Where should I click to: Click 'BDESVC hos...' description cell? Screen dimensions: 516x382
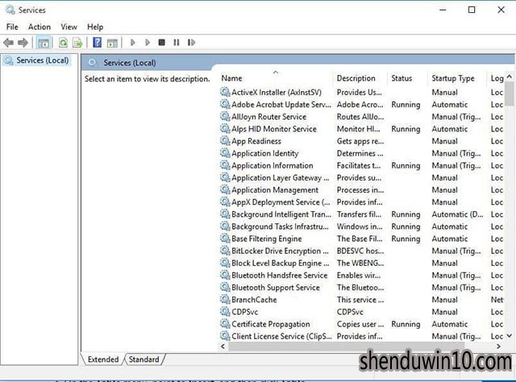(x=360, y=251)
